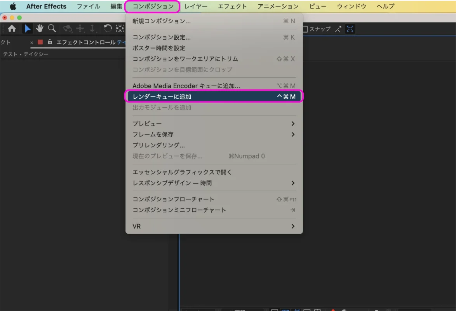
Task: Choose コンポジションをワークエリアにトリム
Action: coord(214,59)
